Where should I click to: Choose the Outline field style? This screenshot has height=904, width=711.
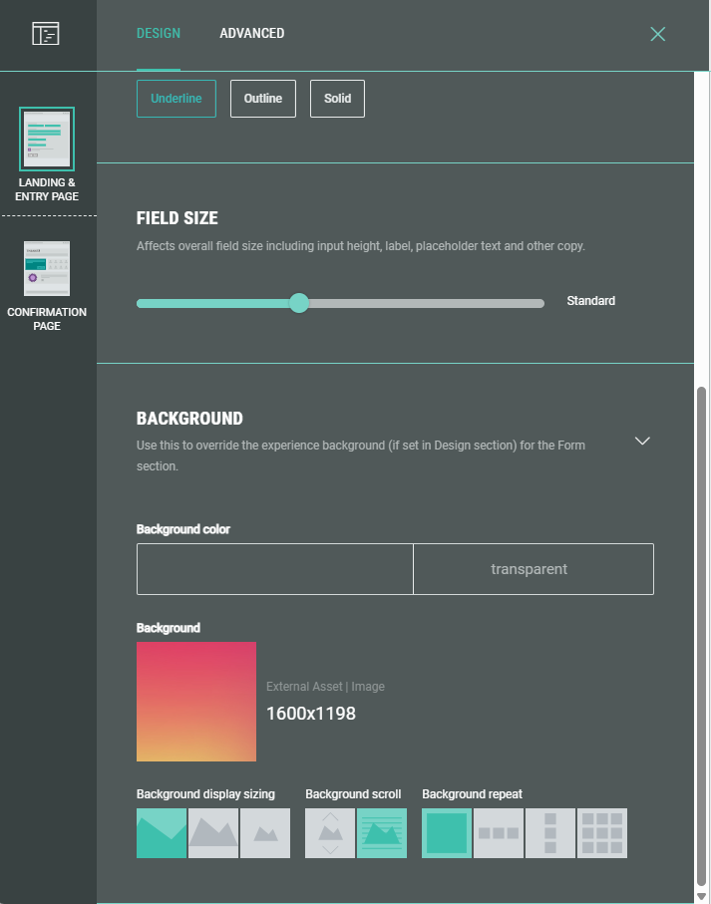click(263, 99)
